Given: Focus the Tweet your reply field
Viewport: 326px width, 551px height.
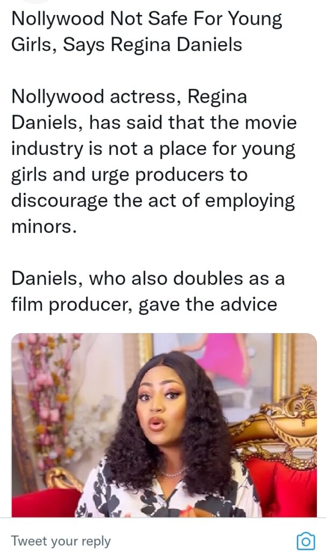Looking at the screenshot, I should coord(147,541).
